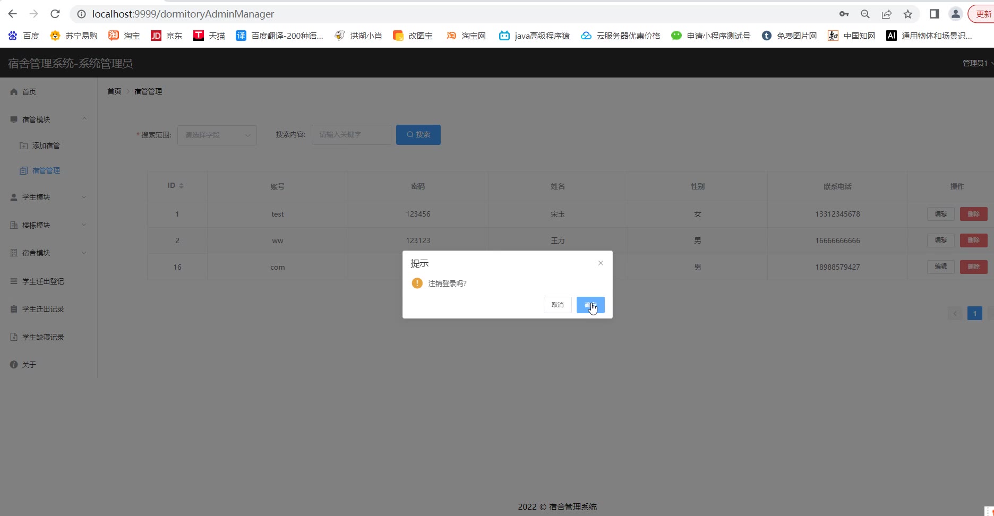Click 删除 for the com row
The height and width of the screenshot is (516, 994).
[x=974, y=267]
